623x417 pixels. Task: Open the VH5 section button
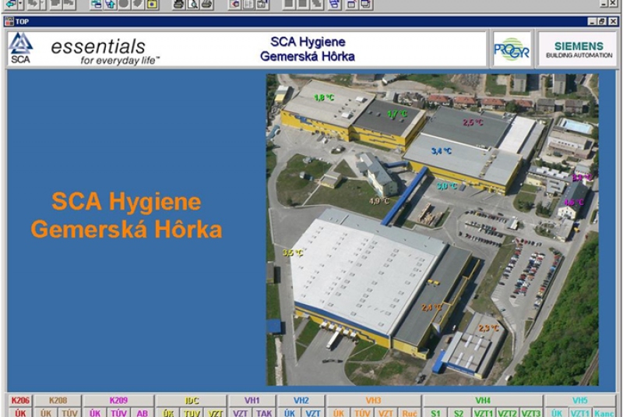tap(579, 401)
